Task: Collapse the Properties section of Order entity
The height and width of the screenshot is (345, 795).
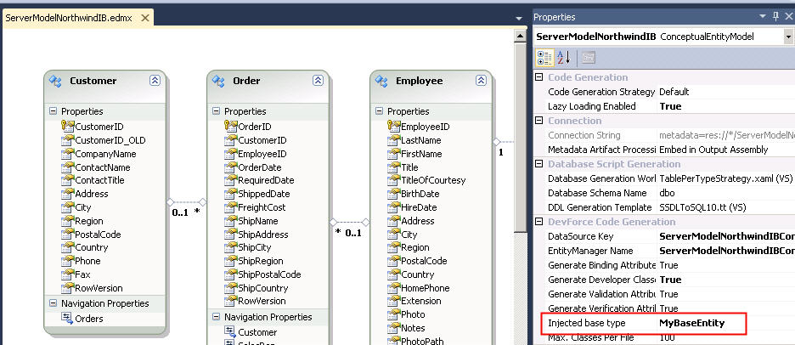Action: pos(217,111)
